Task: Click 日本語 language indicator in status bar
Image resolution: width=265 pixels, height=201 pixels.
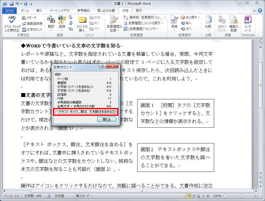Action: click(x=59, y=196)
